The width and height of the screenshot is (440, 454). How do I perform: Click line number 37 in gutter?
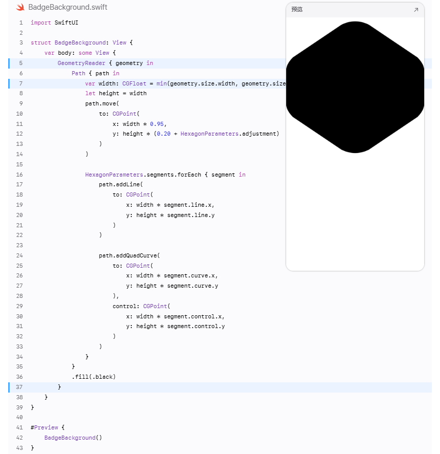click(19, 387)
